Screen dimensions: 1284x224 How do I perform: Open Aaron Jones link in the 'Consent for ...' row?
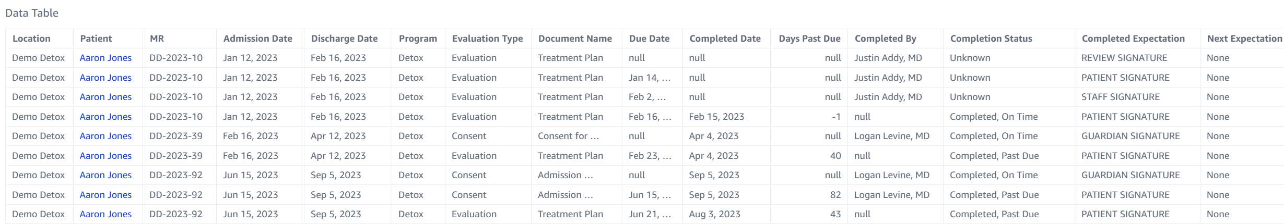(105, 136)
